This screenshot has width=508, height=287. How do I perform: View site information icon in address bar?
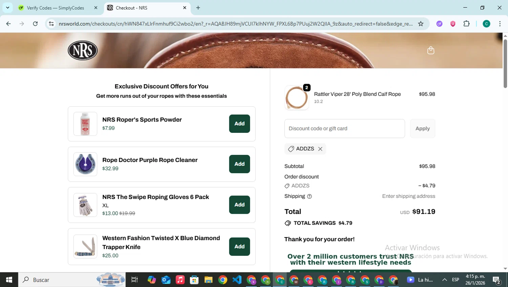pos(51,24)
